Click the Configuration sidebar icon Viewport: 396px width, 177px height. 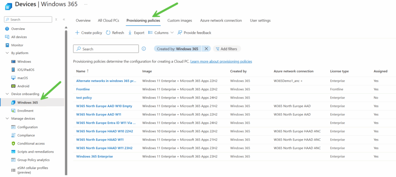click(14, 127)
